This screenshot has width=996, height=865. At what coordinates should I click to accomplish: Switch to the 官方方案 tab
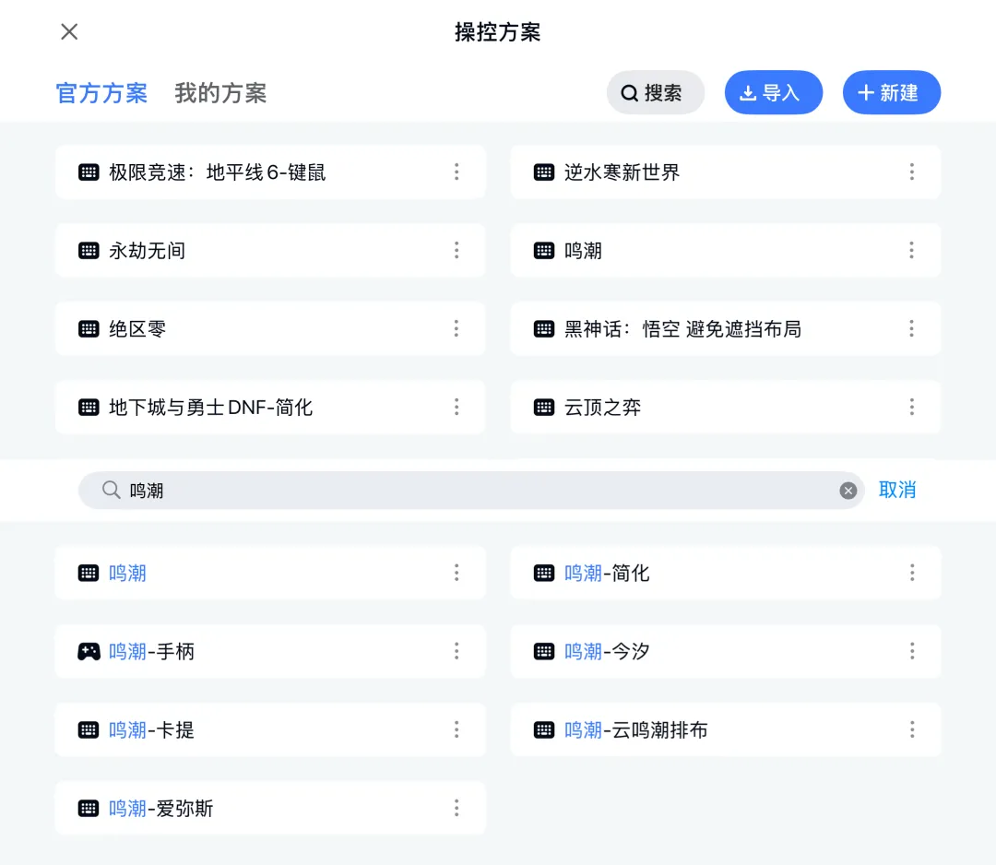[101, 93]
